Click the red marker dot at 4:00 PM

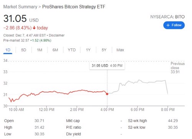click(107, 94)
